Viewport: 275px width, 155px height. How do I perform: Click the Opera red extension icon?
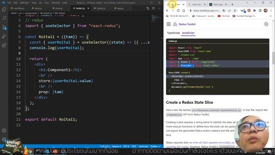(x=249, y=10)
